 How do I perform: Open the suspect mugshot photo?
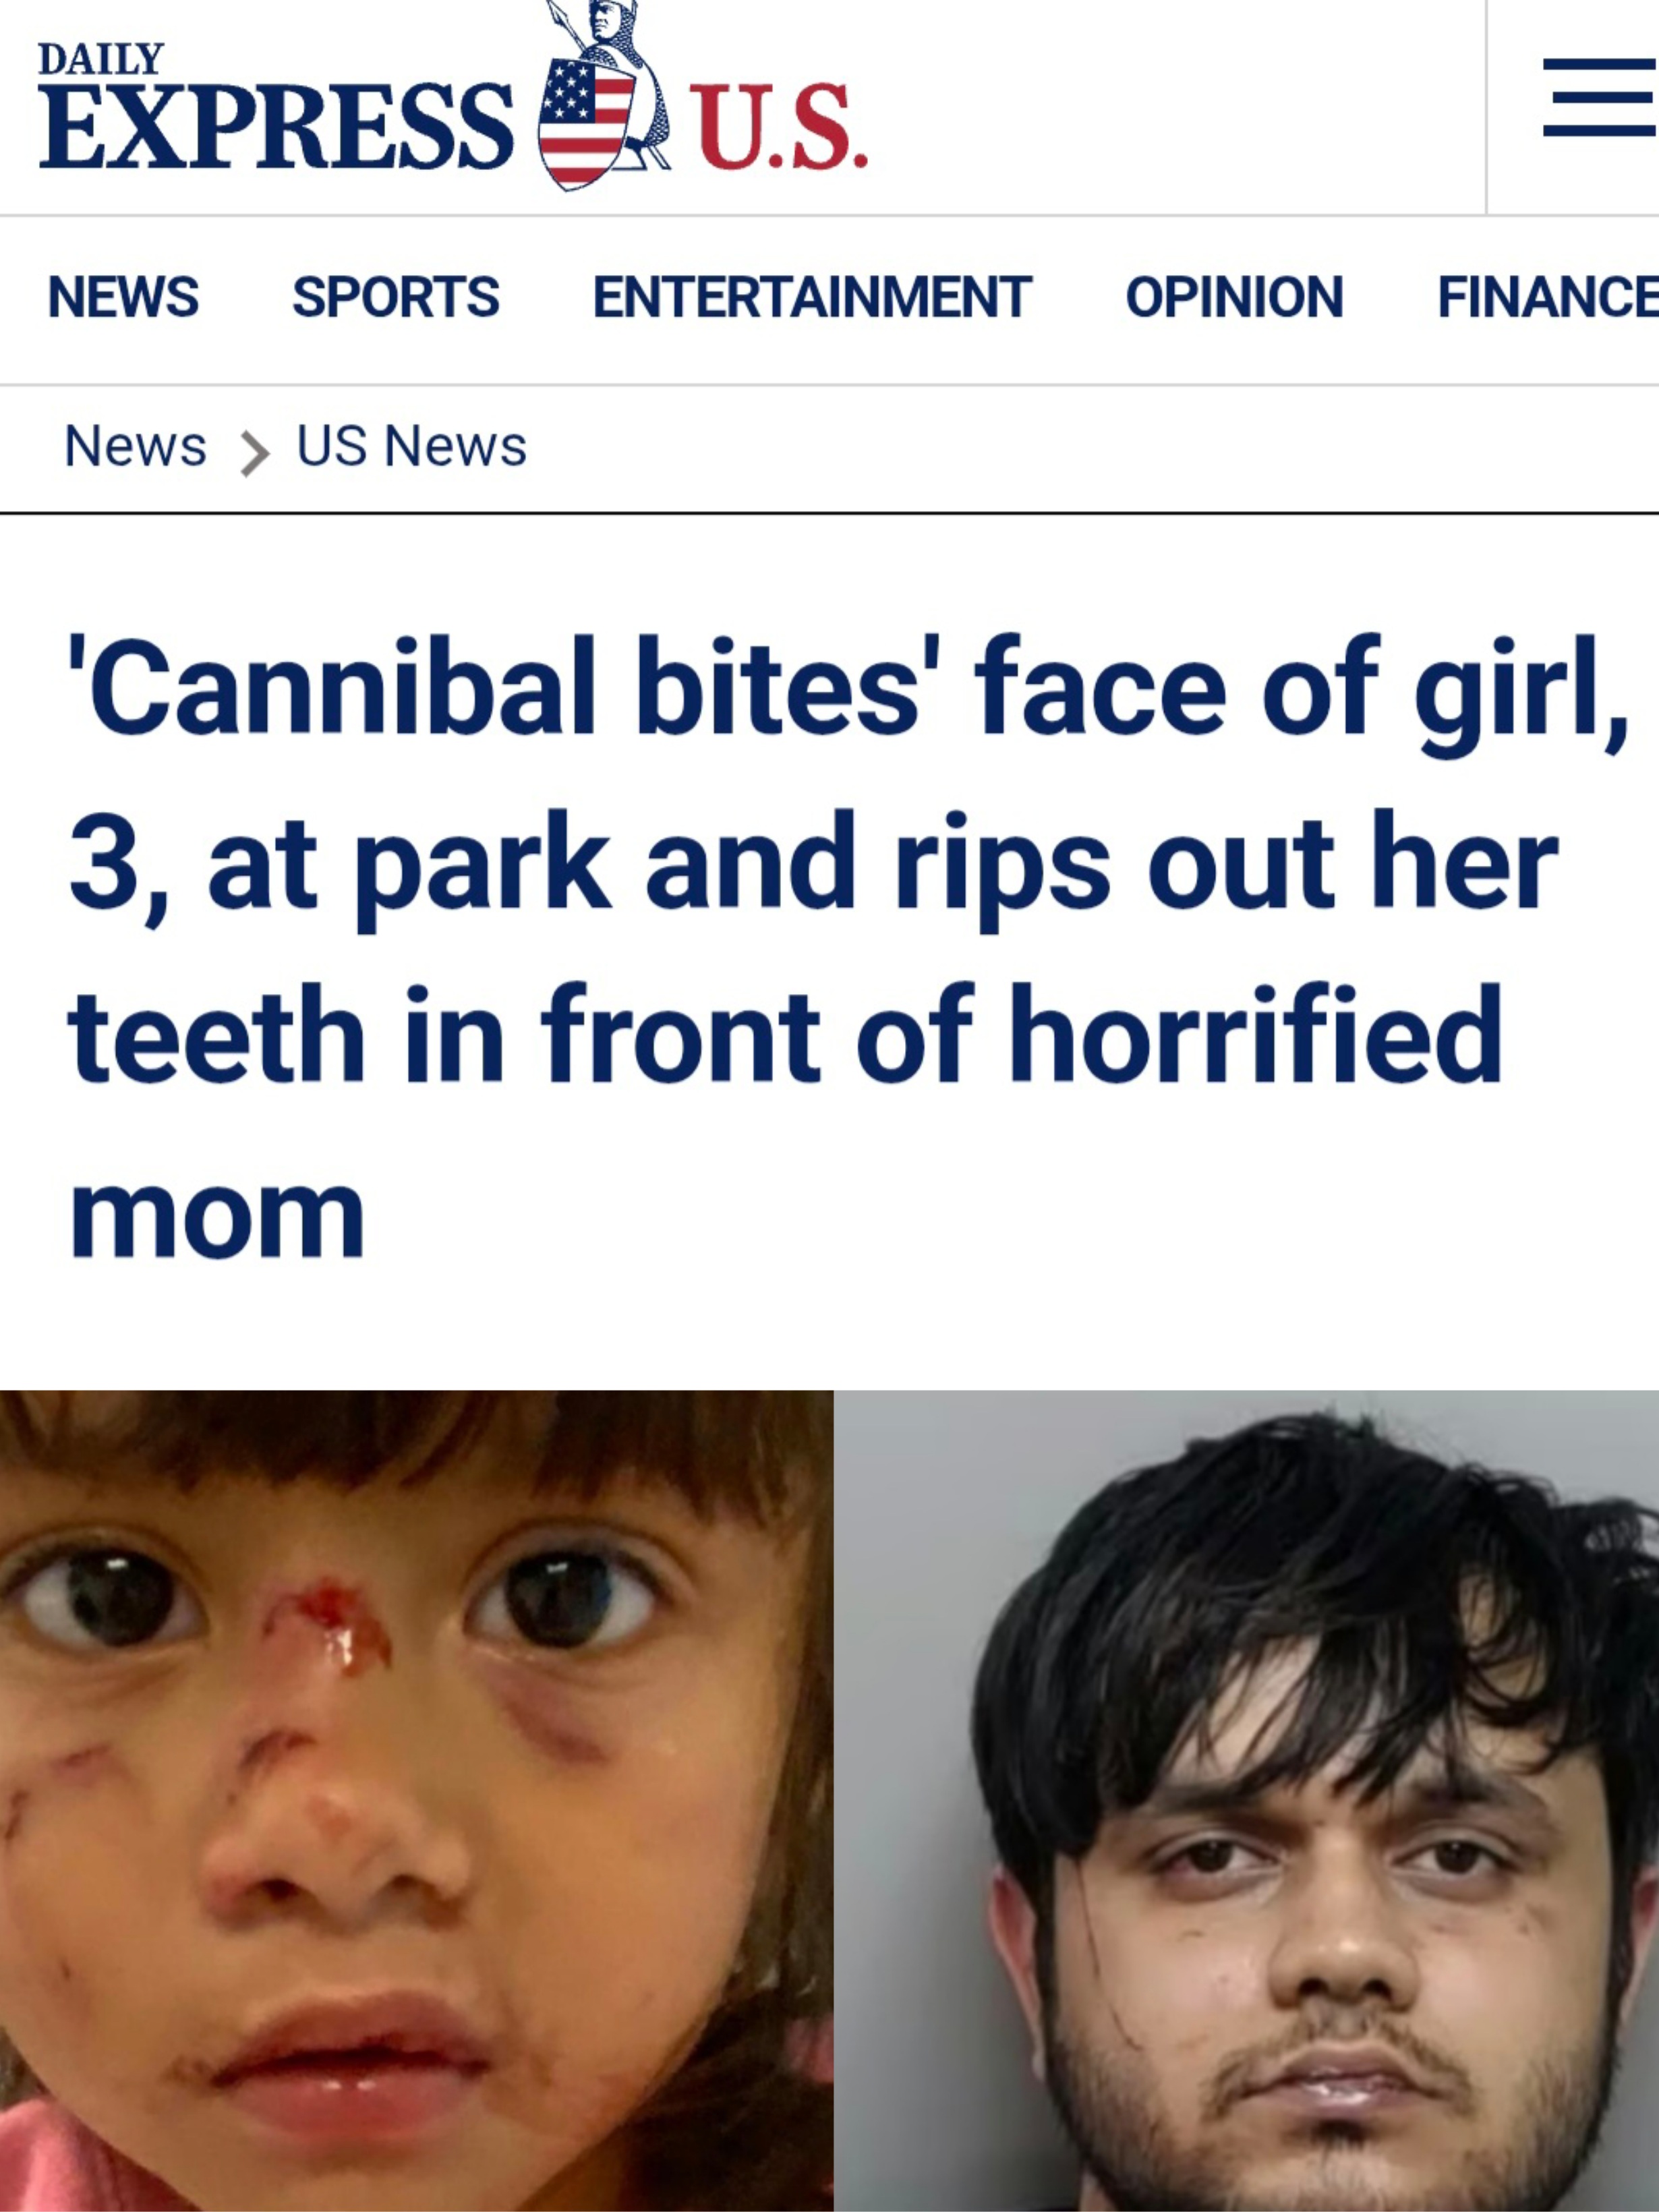(1247, 1801)
